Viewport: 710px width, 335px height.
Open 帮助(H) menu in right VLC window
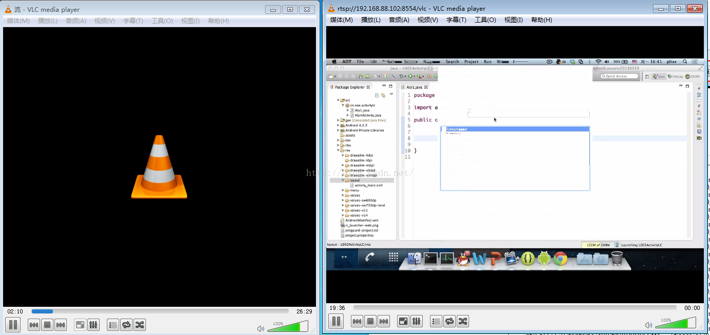[x=541, y=19]
